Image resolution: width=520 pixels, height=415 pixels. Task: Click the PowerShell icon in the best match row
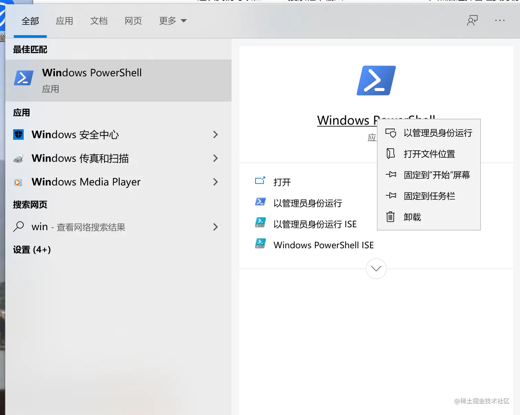(23, 78)
